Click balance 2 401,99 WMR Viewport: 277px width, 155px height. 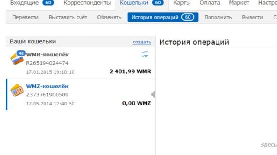(x=130, y=71)
